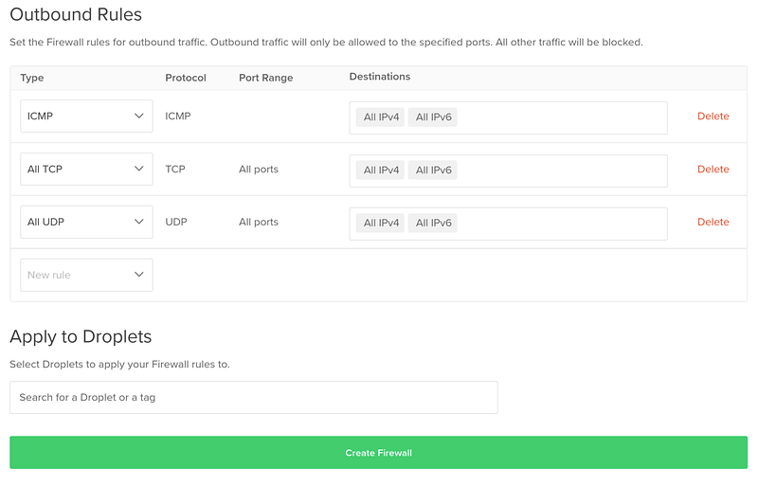
Task: Click the chevron arrow in ICMP dropdown
Action: point(139,117)
